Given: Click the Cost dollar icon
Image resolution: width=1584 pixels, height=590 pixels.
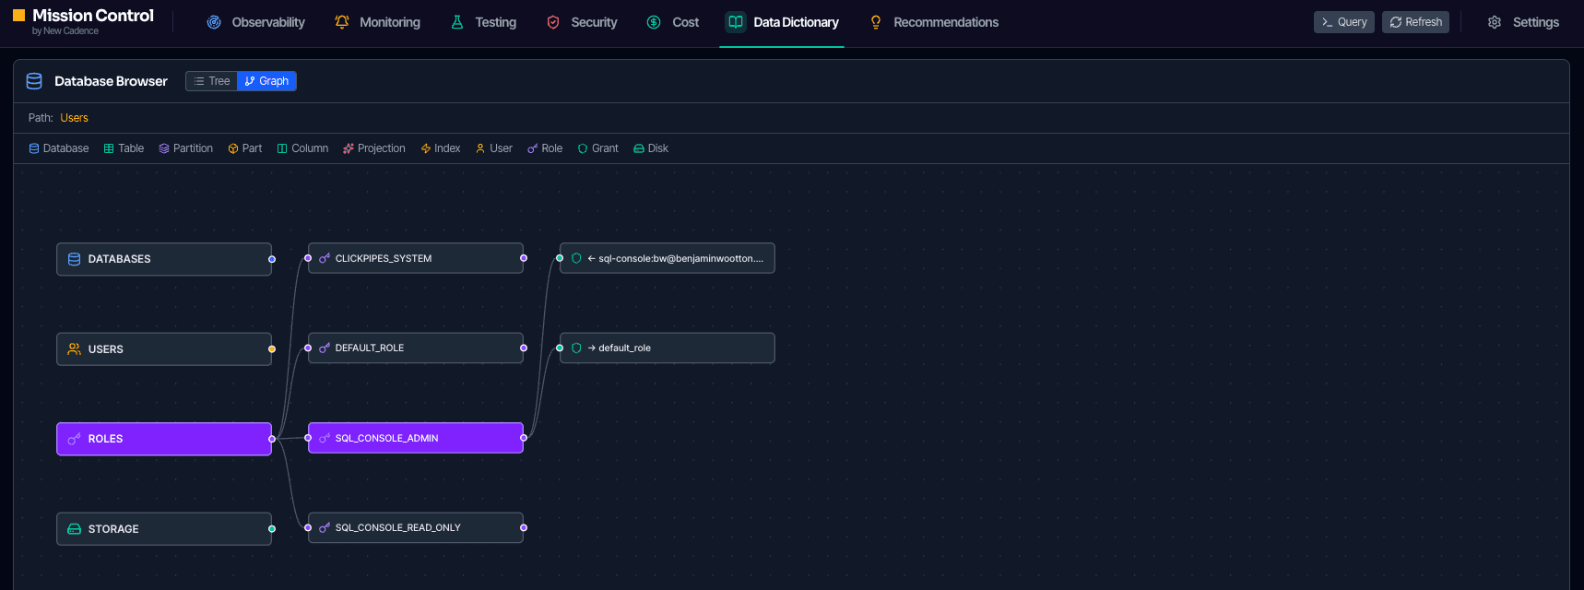Looking at the screenshot, I should click(x=654, y=22).
